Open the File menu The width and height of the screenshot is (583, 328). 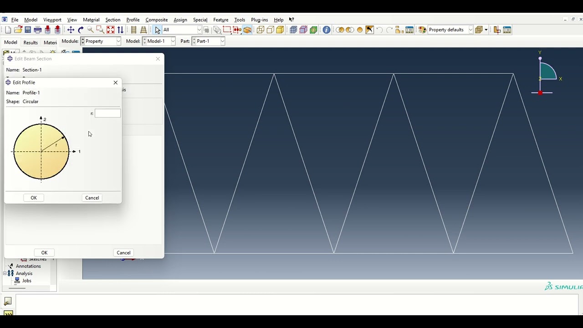(x=15, y=20)
